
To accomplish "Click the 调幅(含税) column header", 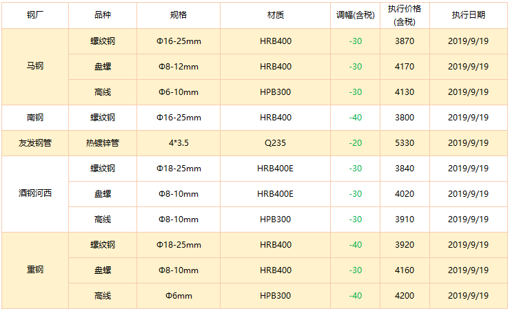I will click(355, 15).
